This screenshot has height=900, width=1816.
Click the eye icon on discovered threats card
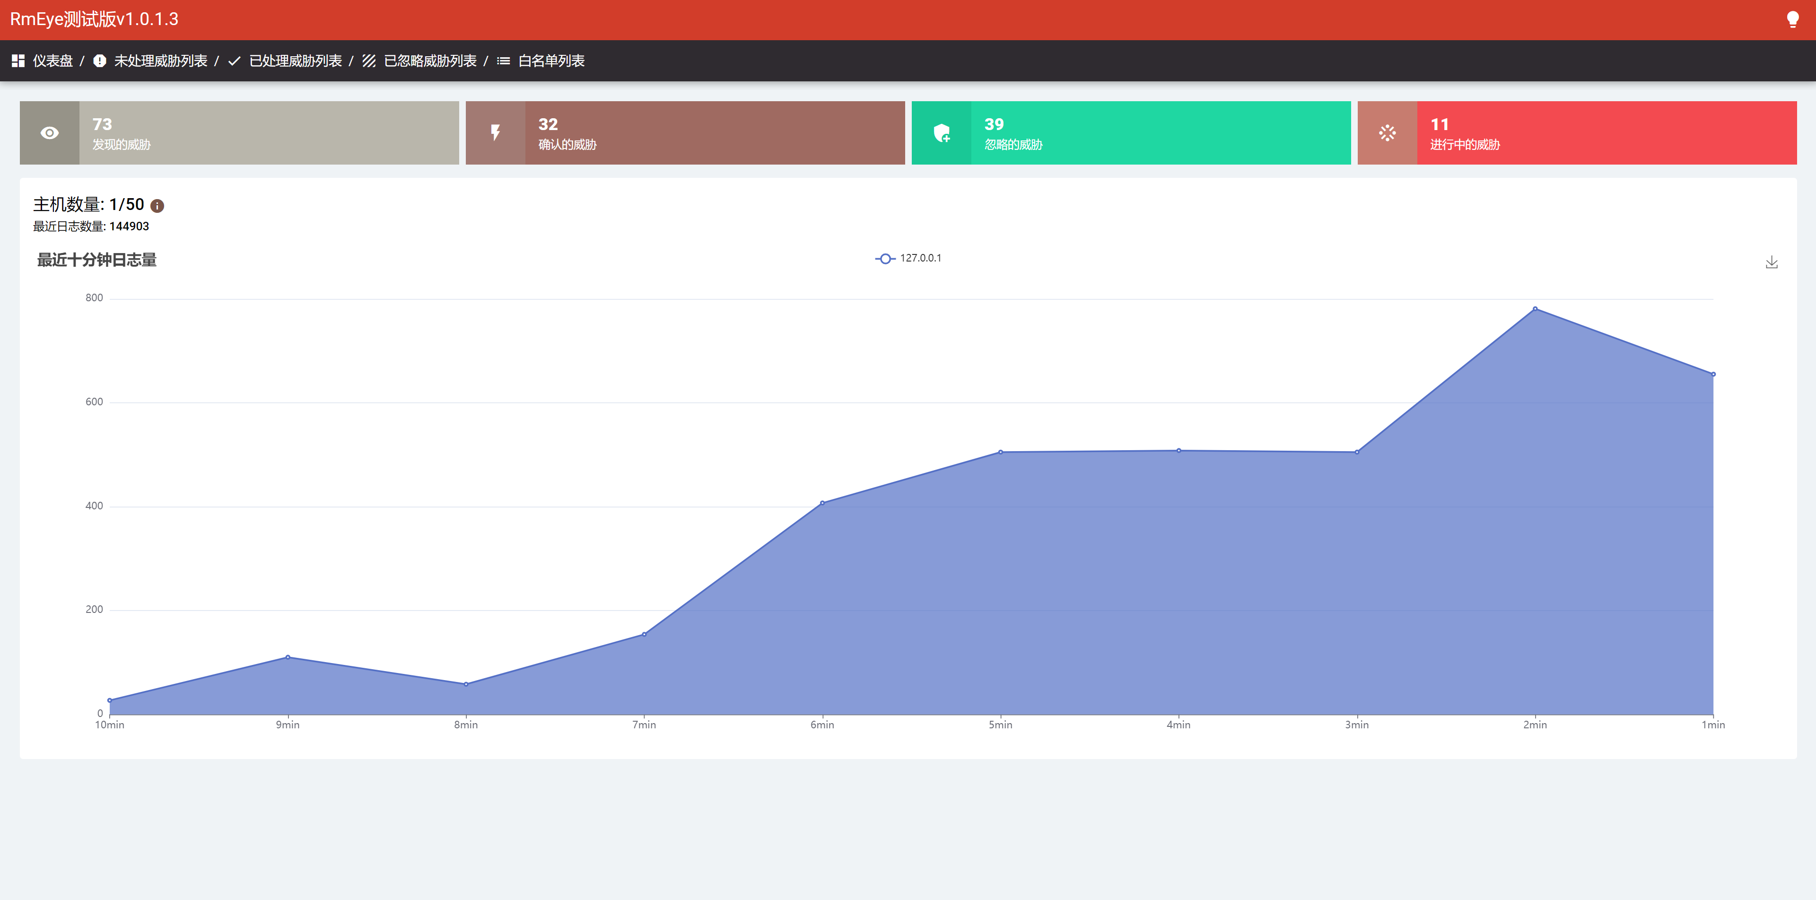[x=49, y=133]
